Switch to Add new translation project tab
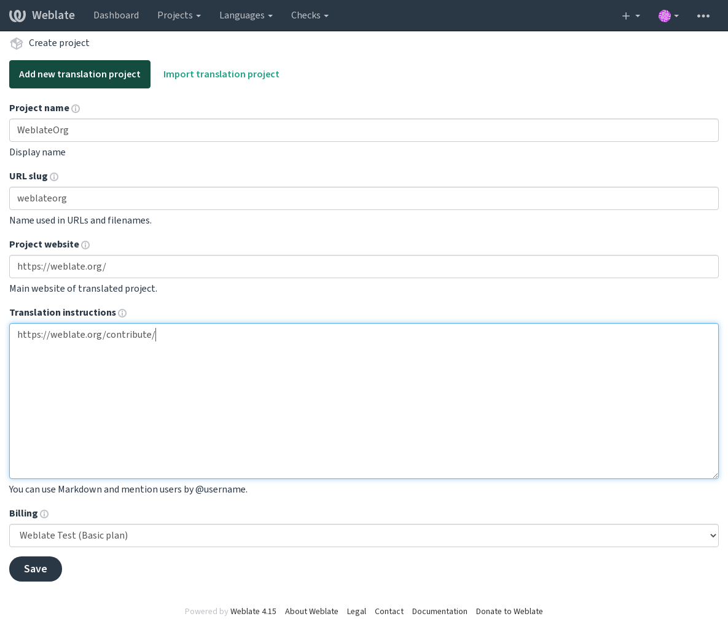 (x=80, y=74)
